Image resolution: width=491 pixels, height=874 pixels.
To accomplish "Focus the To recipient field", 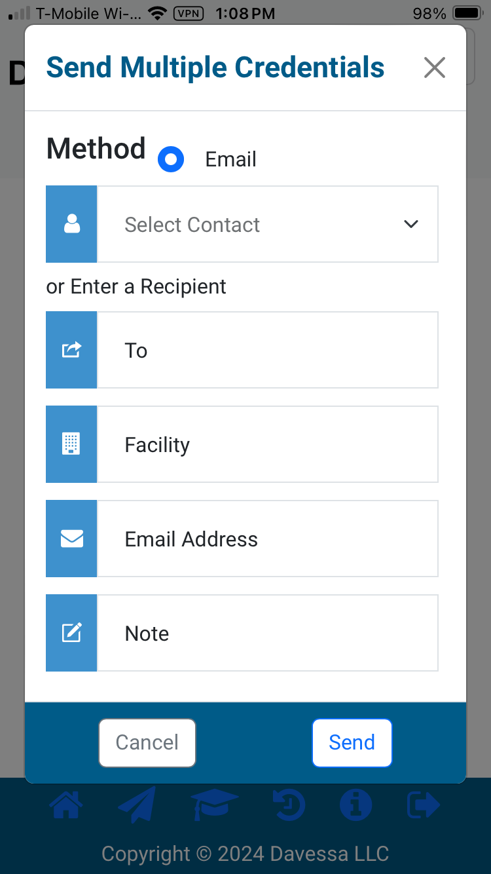I will point(267,350).
